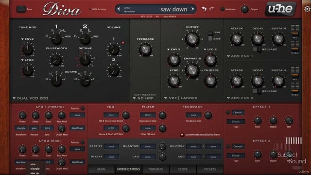This screenshot has width=311, height=175.
Task: Click the modulation marker beside Volume 1
Action: pos(123,42)
